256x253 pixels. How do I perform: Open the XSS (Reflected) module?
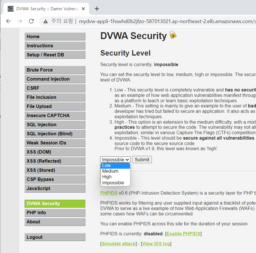click(x=55, y=161)
